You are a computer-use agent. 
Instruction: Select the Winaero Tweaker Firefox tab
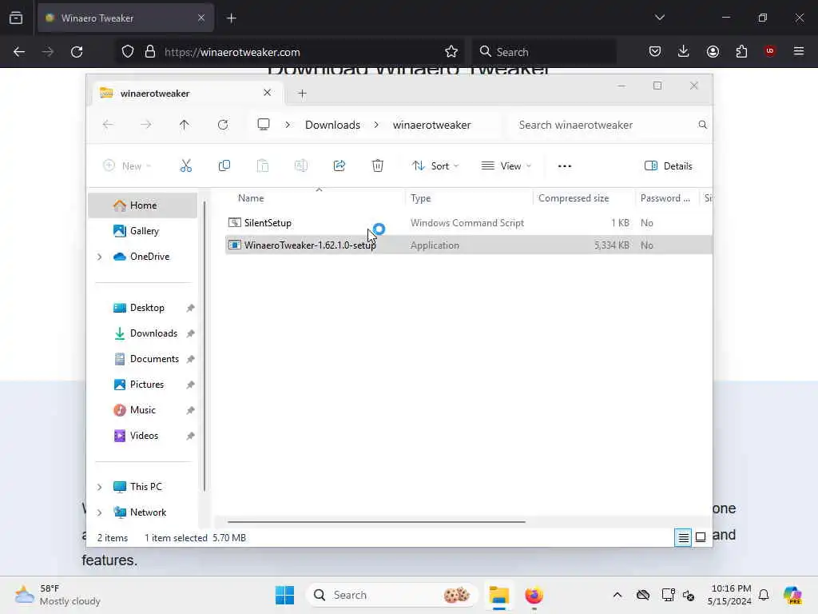[125, 18]
